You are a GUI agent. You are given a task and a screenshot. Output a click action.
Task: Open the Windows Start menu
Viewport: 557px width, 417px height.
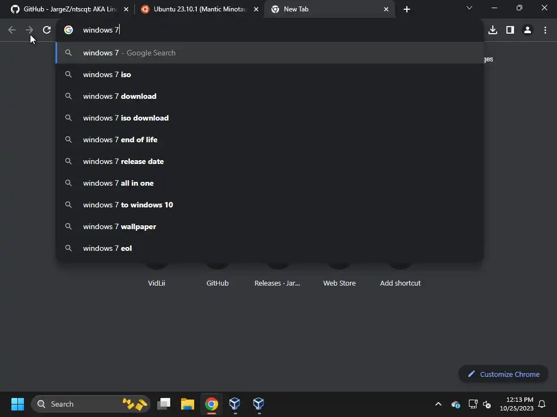click(x=17, y=404)
